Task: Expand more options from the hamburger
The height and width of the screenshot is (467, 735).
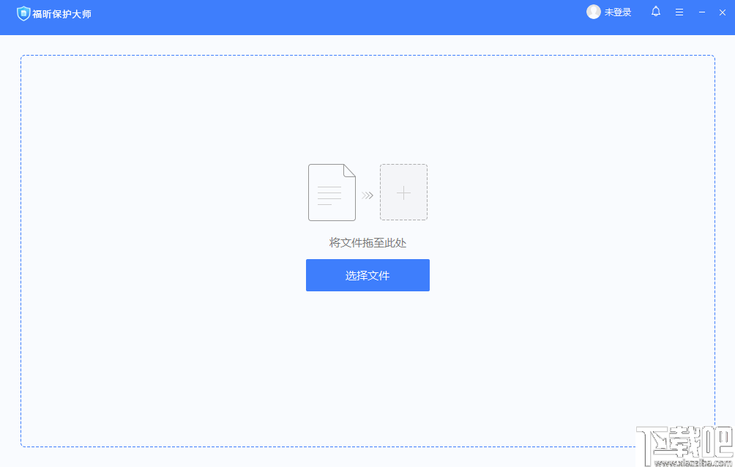Action: [x=679, y=12]
